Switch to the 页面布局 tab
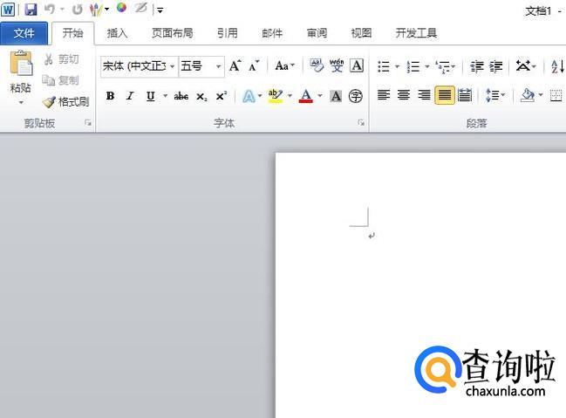The height and width of the screenshot is (418, 566). pos(172,33)
